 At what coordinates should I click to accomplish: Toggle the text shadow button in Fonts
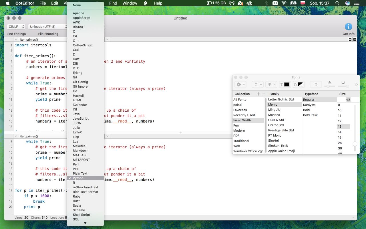coord(316,84)
